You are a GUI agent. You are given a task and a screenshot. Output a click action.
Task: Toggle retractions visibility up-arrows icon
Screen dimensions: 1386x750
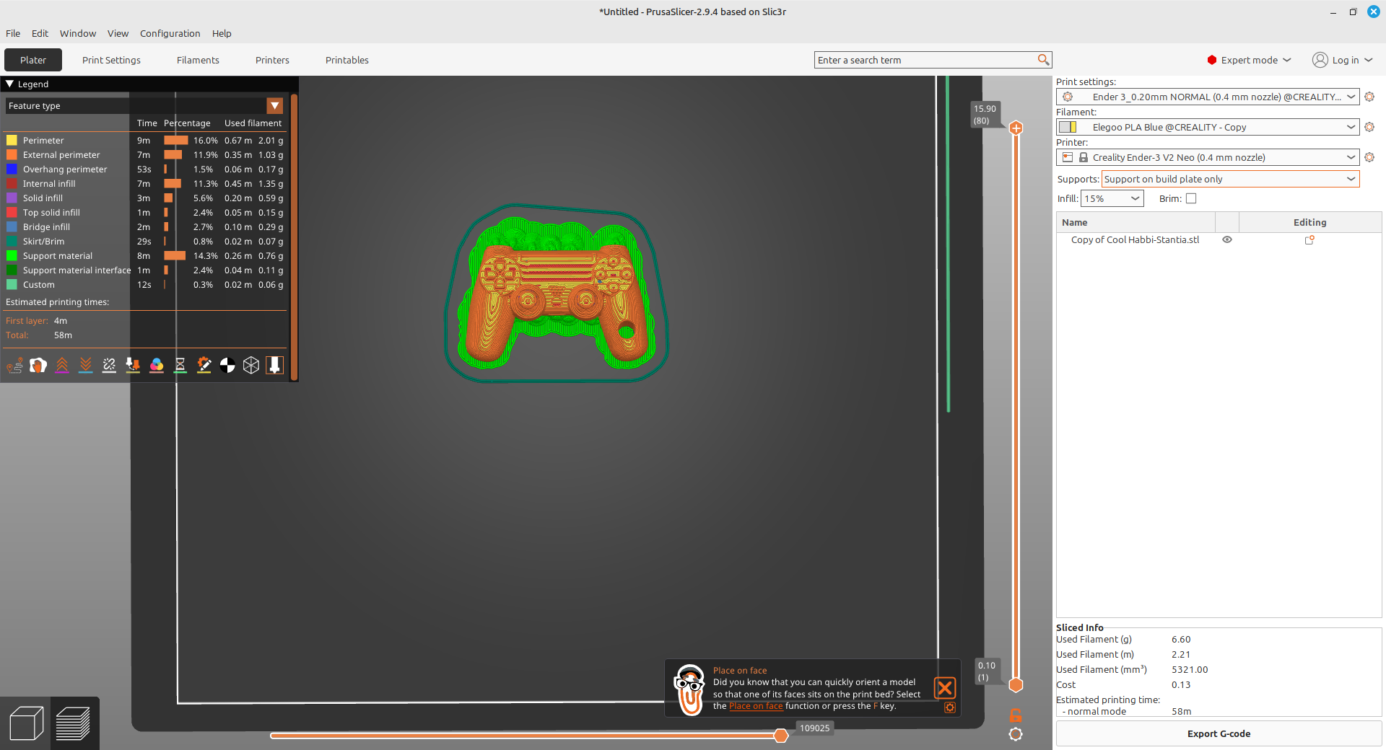click(x=62, y=366)
